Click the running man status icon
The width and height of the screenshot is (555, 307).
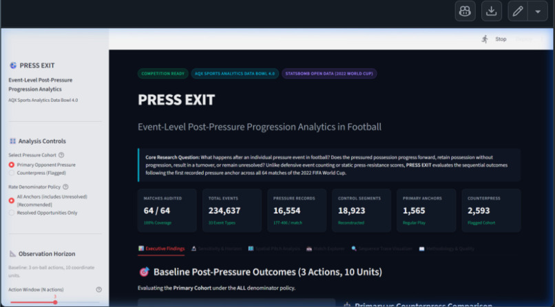pos(485,39)
